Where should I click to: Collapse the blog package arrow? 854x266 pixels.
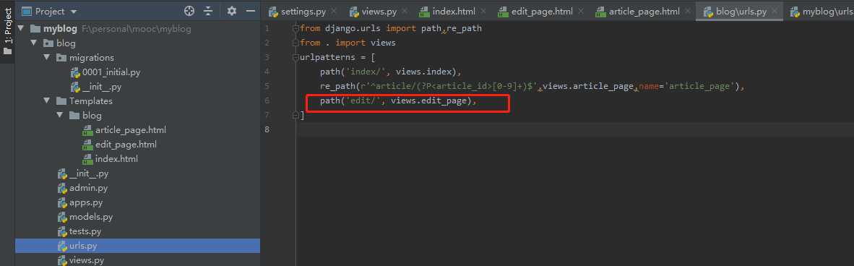[34, 43]
